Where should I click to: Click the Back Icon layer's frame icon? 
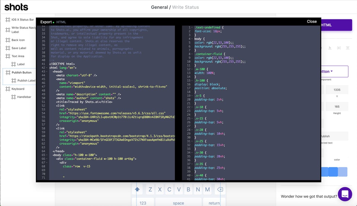(8, 40)
